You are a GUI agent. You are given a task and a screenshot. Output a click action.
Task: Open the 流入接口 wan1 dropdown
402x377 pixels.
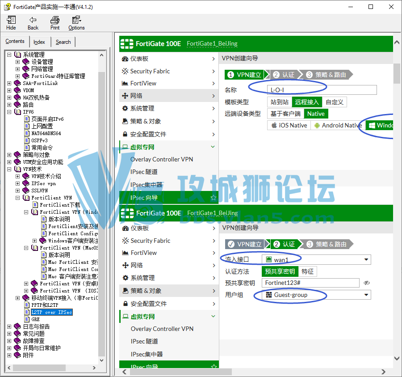316,260
